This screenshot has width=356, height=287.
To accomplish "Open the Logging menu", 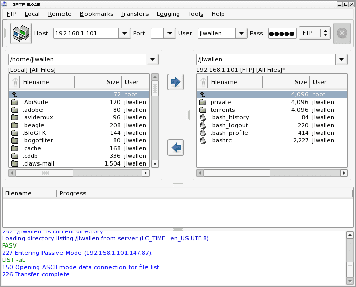I will (168, 14).
